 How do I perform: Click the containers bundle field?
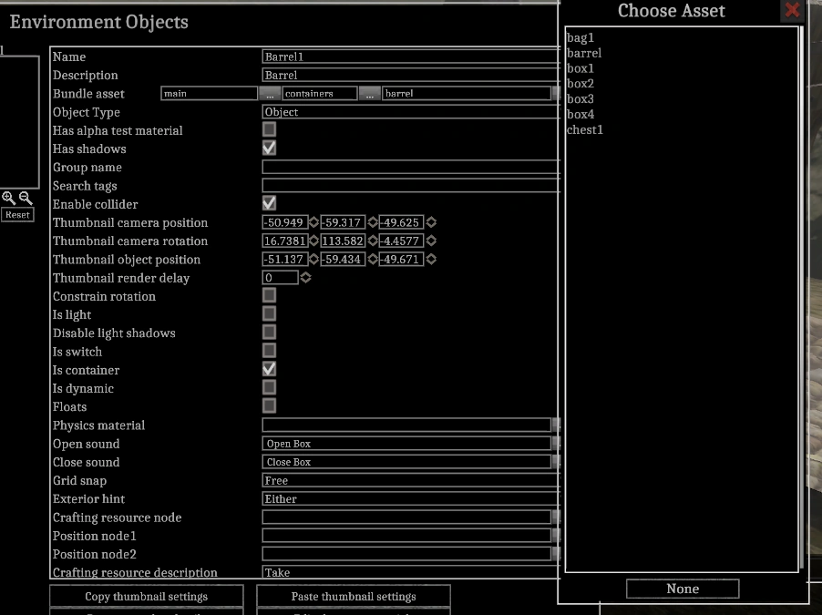320,93
